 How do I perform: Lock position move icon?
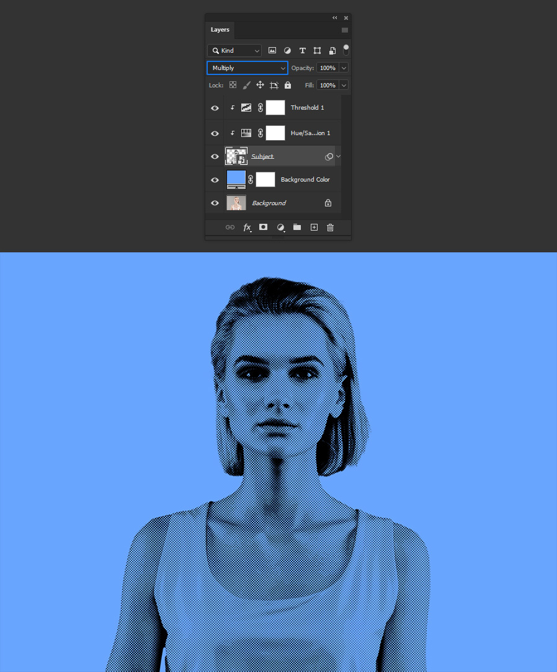[x=260, y=85]
